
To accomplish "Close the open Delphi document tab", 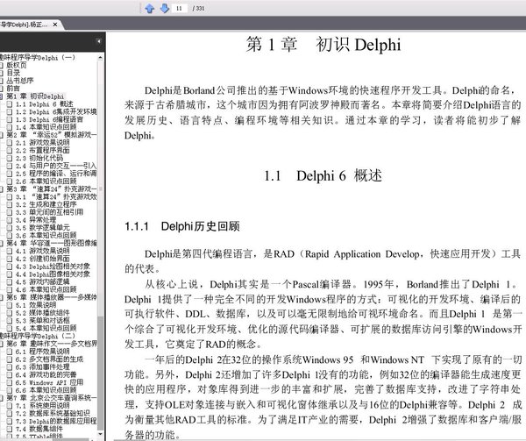I will pos(57,23).
